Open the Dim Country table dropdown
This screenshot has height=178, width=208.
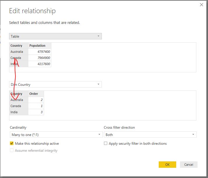point(55,84)
